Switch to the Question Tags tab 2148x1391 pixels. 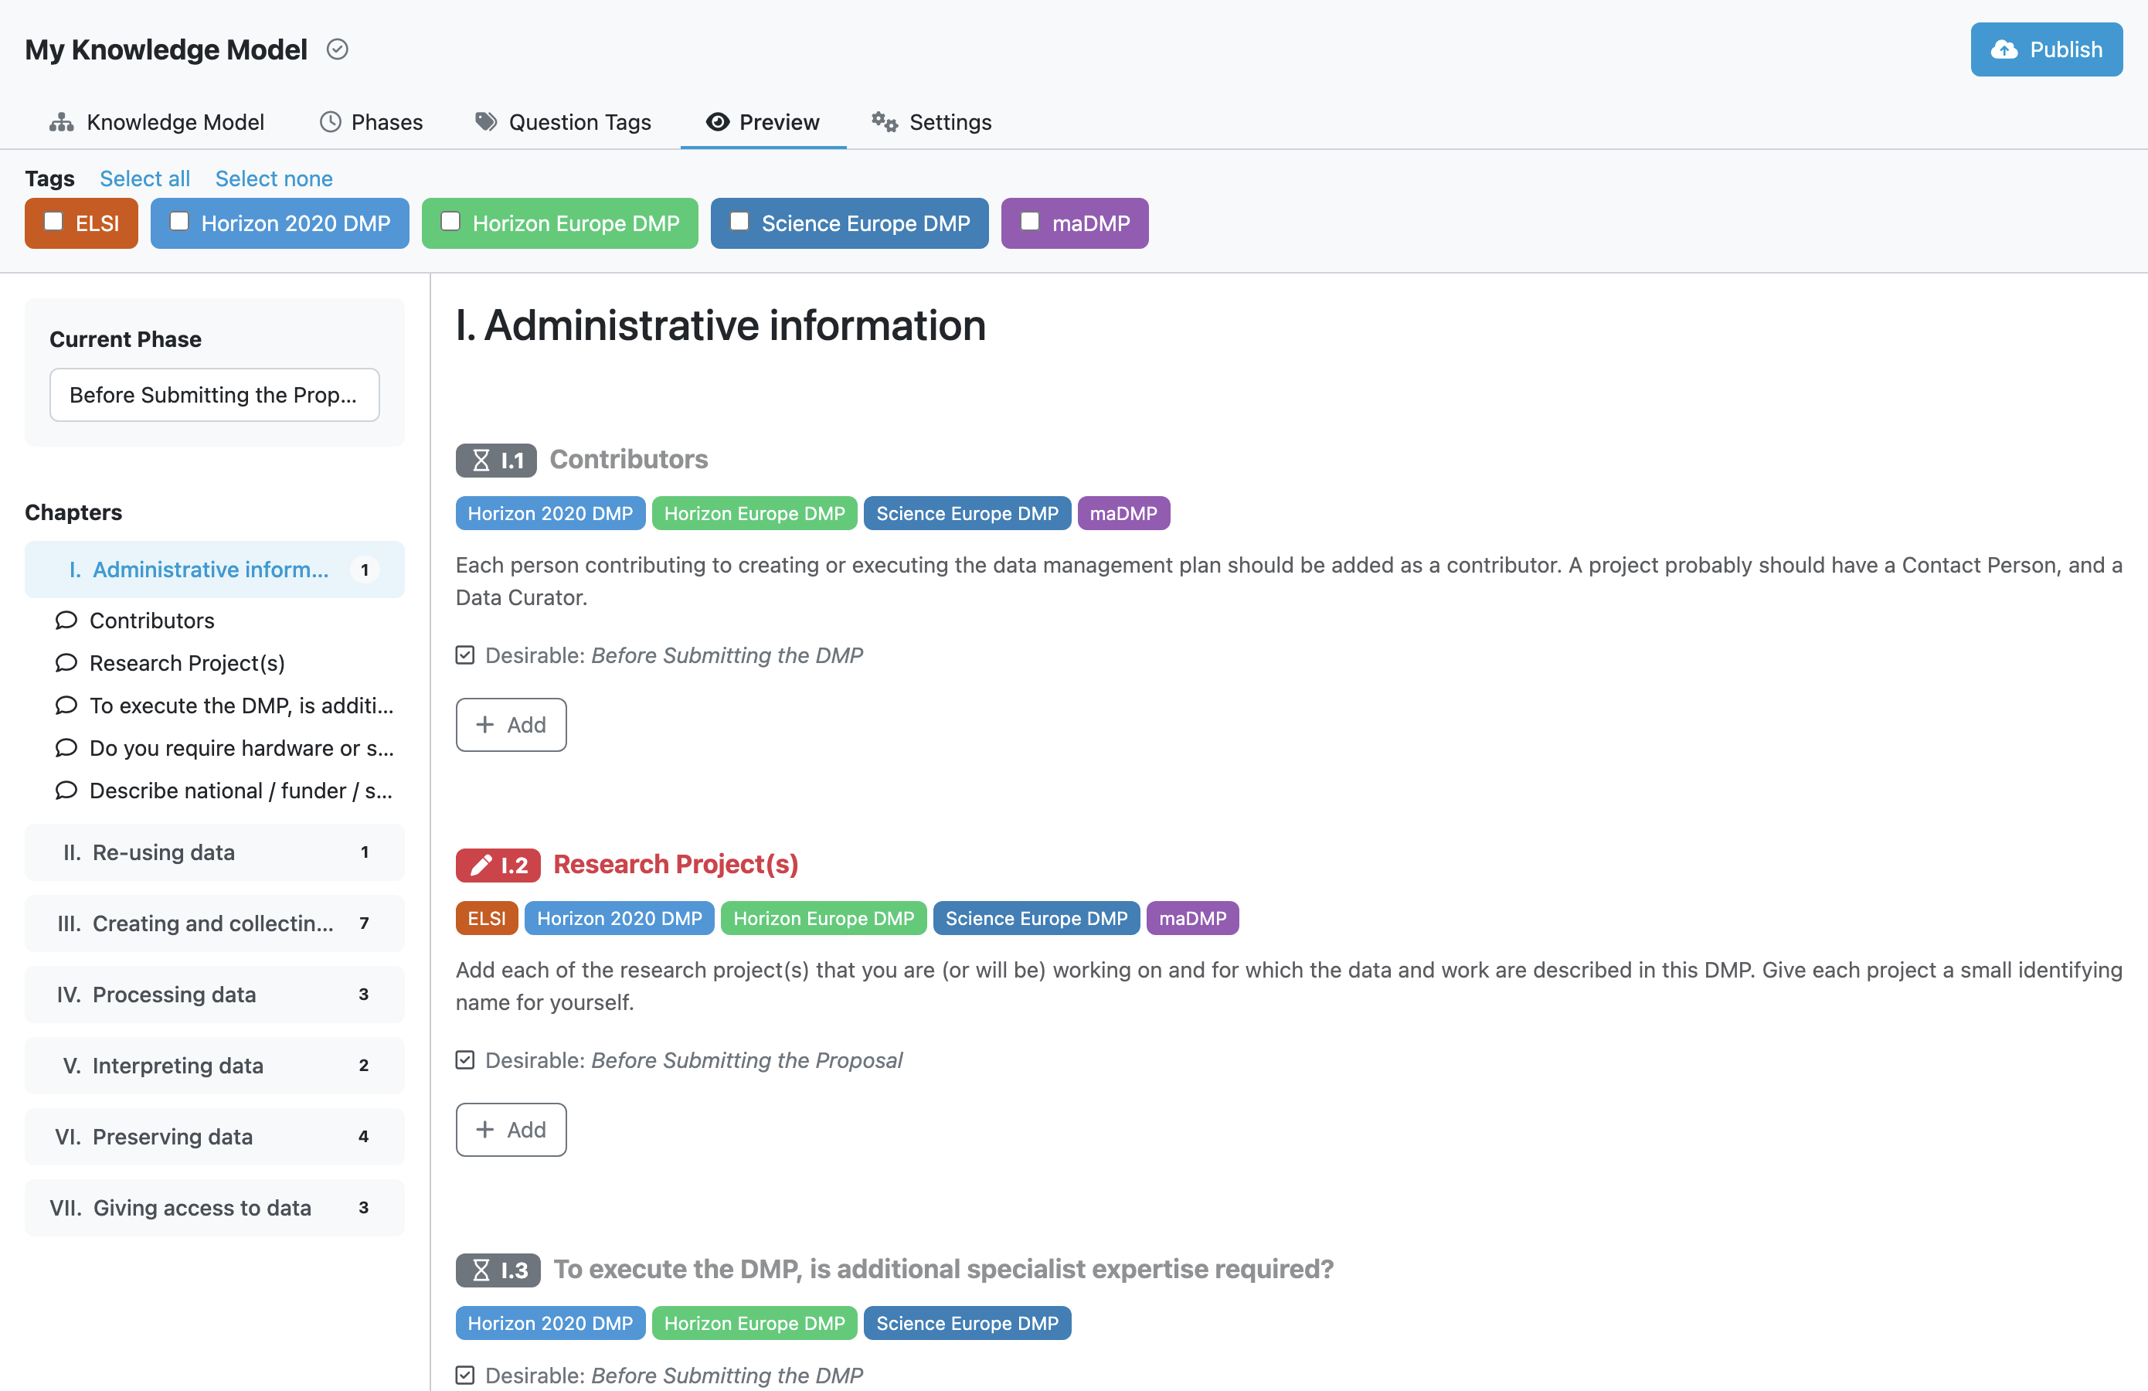click(x=563, y=122)
